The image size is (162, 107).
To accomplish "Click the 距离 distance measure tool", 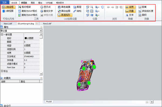I will (x=143, y=7).
